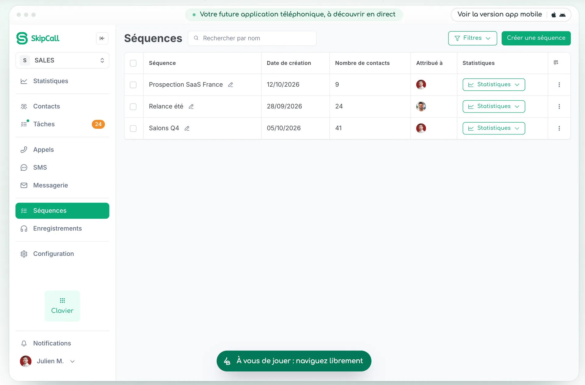The height and width of the screenshot is (385, 585).
Task: Toggle the select-all checkbox in table header
Action: tap(133, 63)
